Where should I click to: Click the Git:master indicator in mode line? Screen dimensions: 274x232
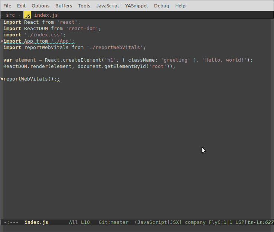pos(114,222)
